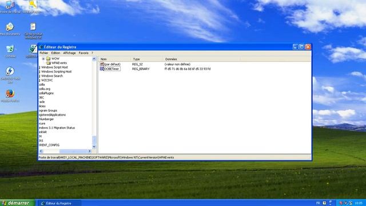Click the network connection tray icon

coord(351,203)
